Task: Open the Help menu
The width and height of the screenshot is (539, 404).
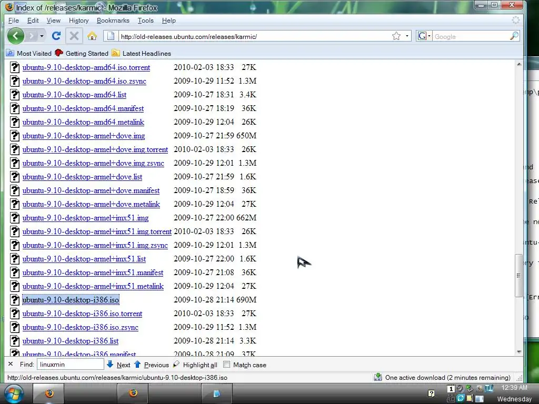Action: tap(169, 21)
